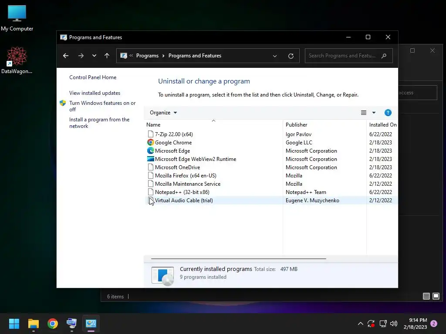Image resolution: width=446 pixels, height=334 pixels.
Task: Launch Google Chrome from the taskbar
Action: click(53, 324)
